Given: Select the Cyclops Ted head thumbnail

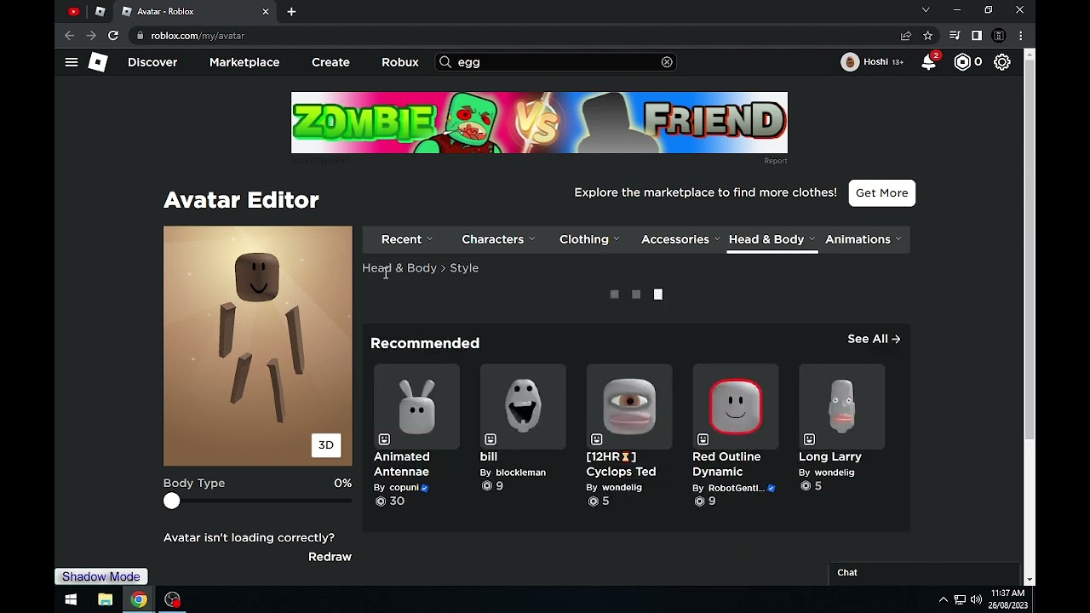Looking at the screenshot, I should coord(629,407).
